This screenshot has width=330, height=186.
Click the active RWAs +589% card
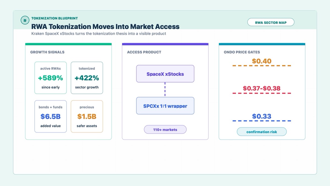[51, 78]
